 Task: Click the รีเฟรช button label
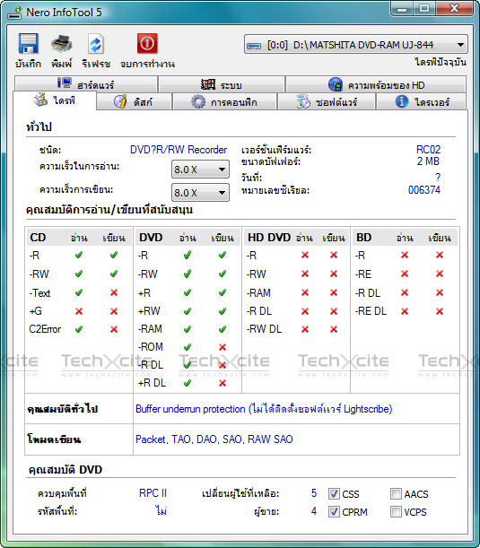[96, 64]
